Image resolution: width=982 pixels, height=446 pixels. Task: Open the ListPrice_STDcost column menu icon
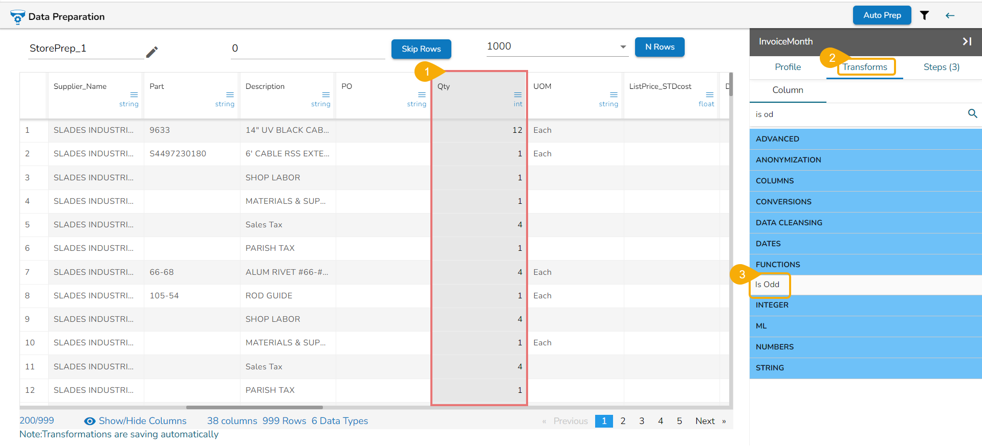(x=710, y=95)
